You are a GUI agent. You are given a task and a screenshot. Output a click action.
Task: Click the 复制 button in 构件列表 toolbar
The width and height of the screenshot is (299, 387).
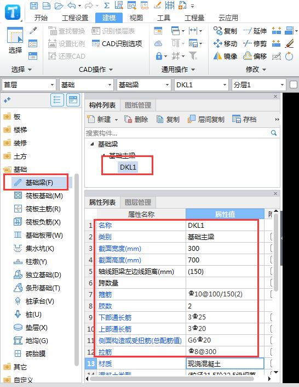(168, 120)
